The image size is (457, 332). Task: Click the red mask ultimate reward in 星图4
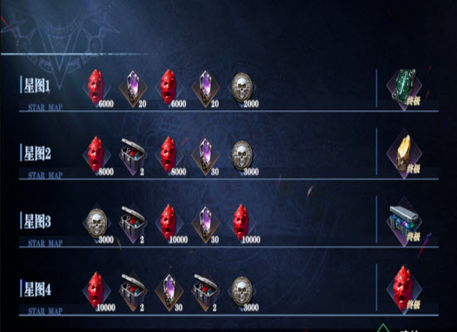405,290
